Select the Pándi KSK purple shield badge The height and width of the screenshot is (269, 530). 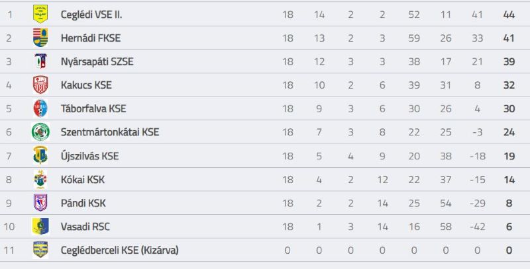(x=40, y=203)
